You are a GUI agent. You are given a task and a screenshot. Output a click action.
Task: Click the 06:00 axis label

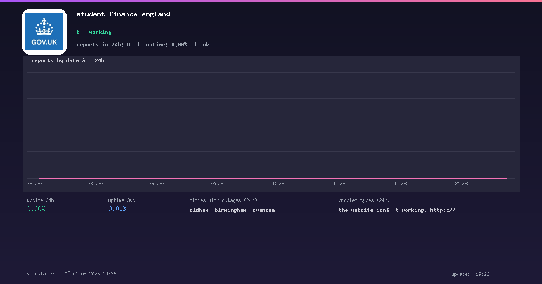(x=157, y=183)
